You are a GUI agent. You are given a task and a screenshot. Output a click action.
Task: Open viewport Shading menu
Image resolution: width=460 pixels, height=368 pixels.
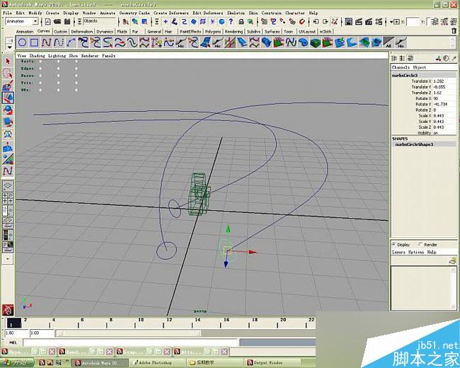click(x=38, y=54)
